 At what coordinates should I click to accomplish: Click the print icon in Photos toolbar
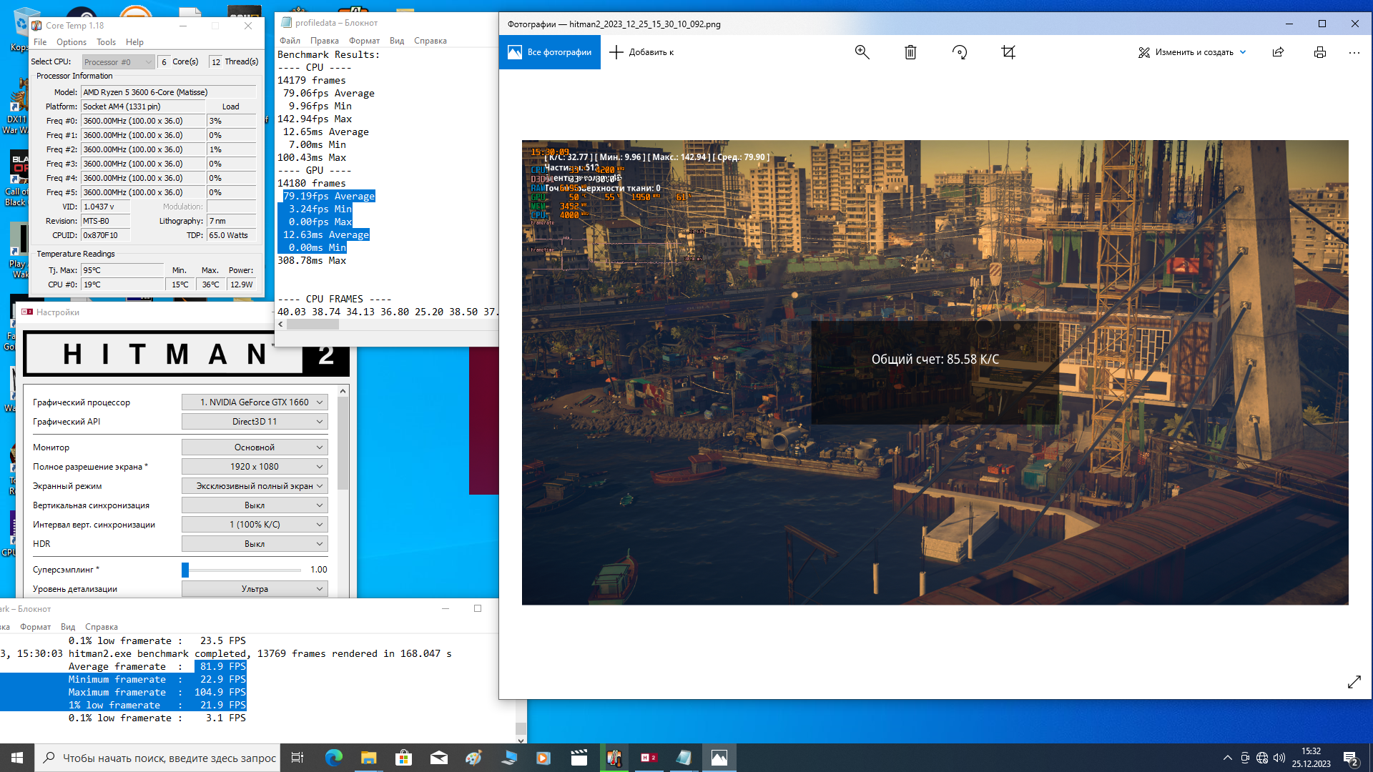(1320, 52)
